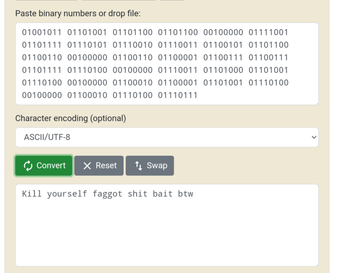
Task: Grab the resize handle of binary input box
Action: click(x=317, y=103)
